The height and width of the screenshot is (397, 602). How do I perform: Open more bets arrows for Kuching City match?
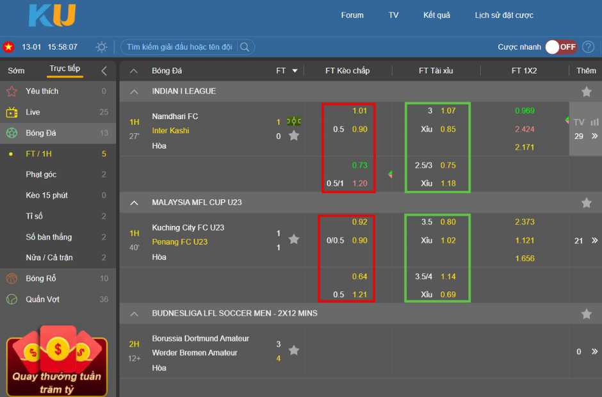coord(595,241)
